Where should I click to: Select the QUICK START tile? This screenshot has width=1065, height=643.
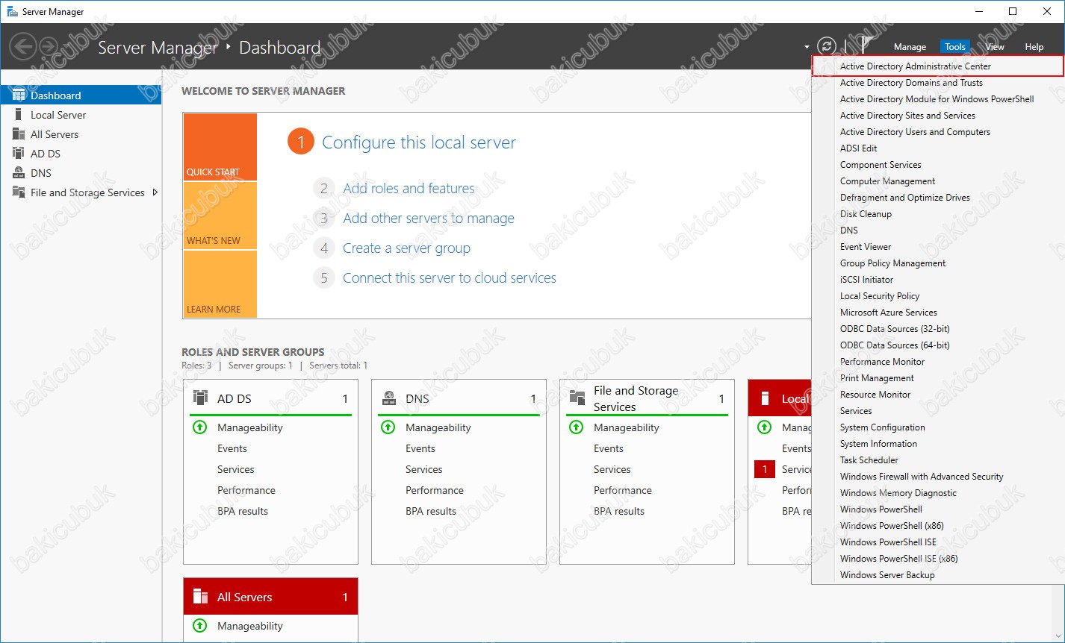coord(220,147)
